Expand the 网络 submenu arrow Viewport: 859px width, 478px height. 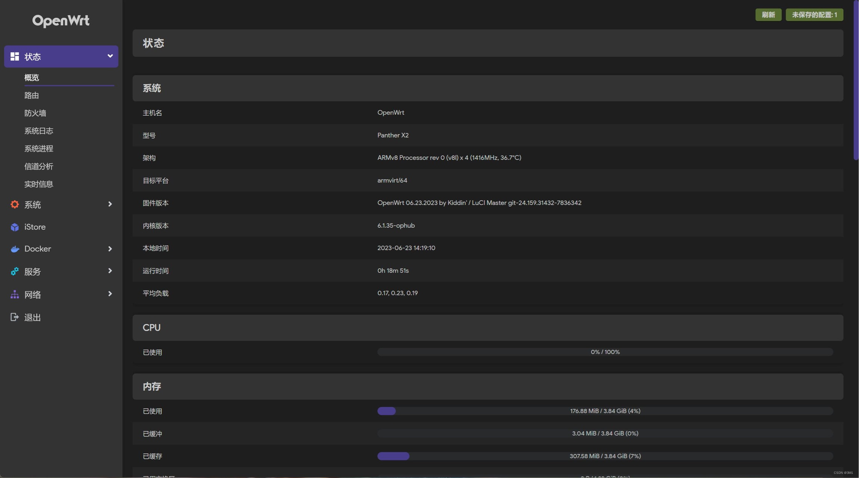110,294
